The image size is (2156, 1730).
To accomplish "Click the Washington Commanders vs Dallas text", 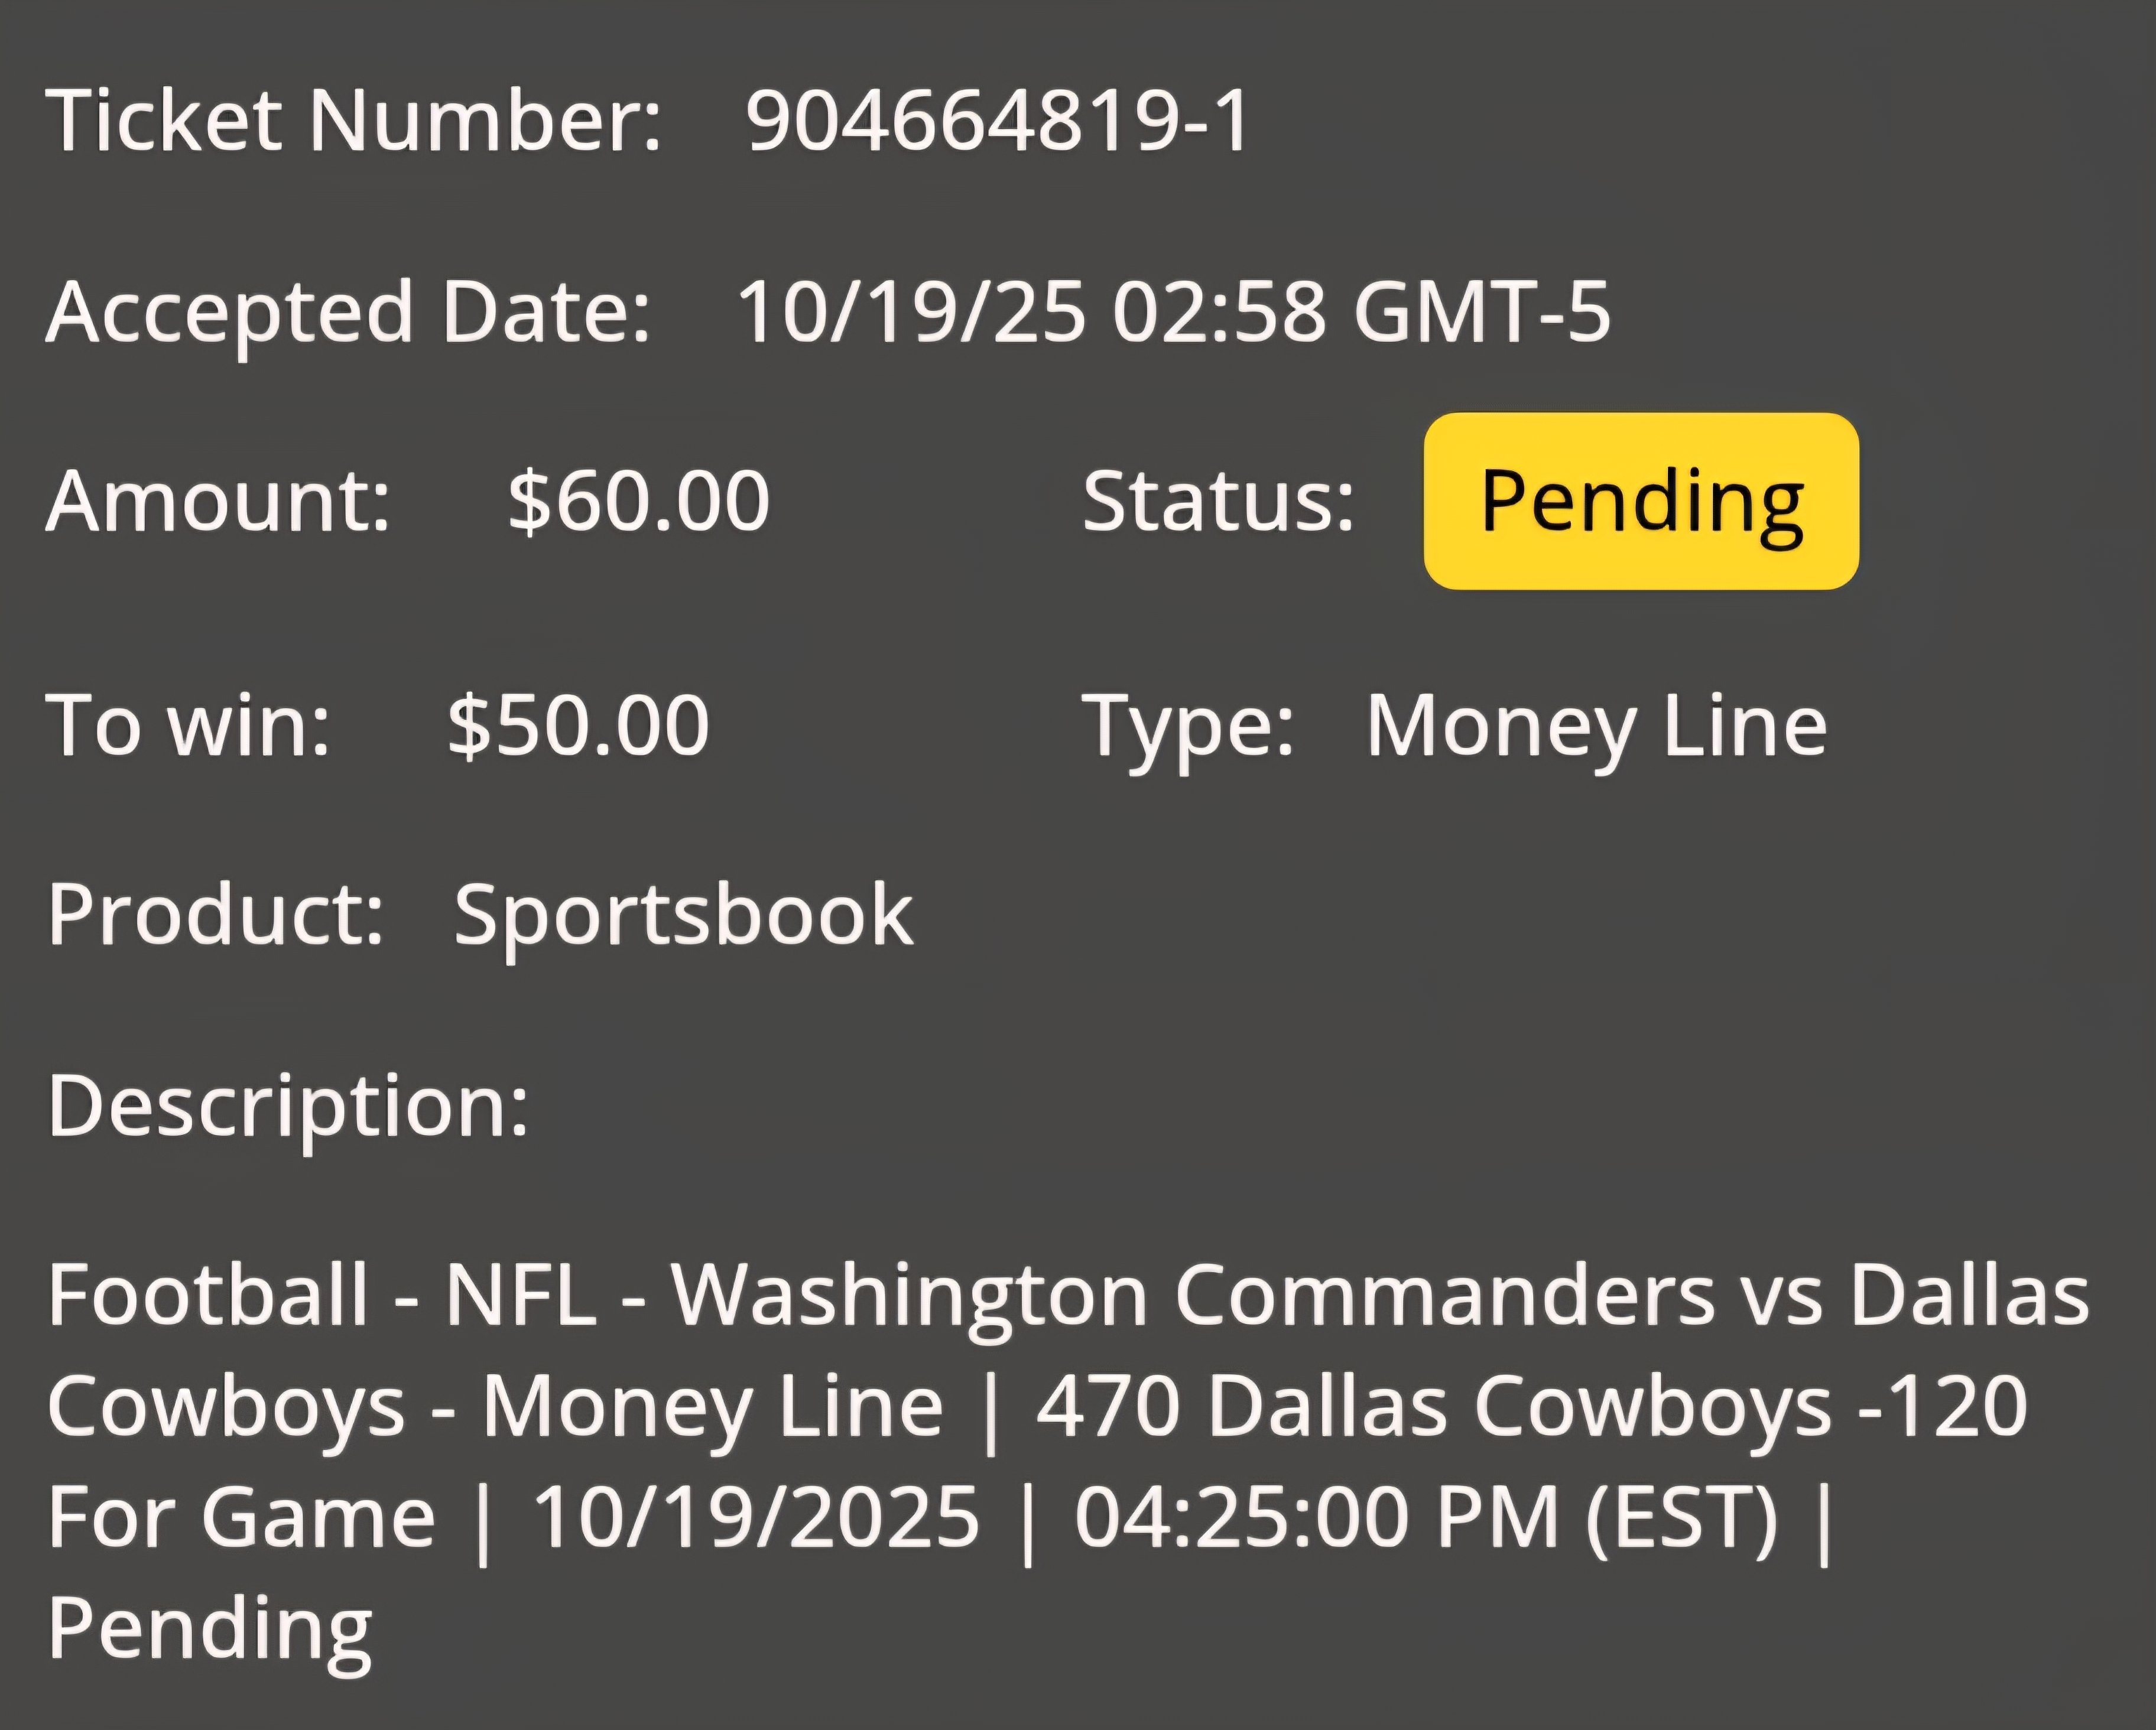I will pos(1380,1297).
